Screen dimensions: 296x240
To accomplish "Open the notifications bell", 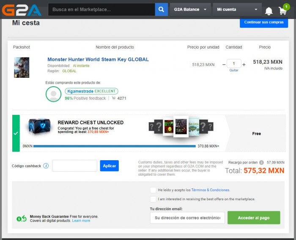I will point(269,11).
